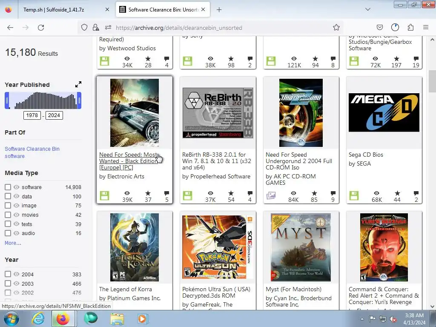Click the shield tracking protection icon
The image size is (436, 327).
84,27
